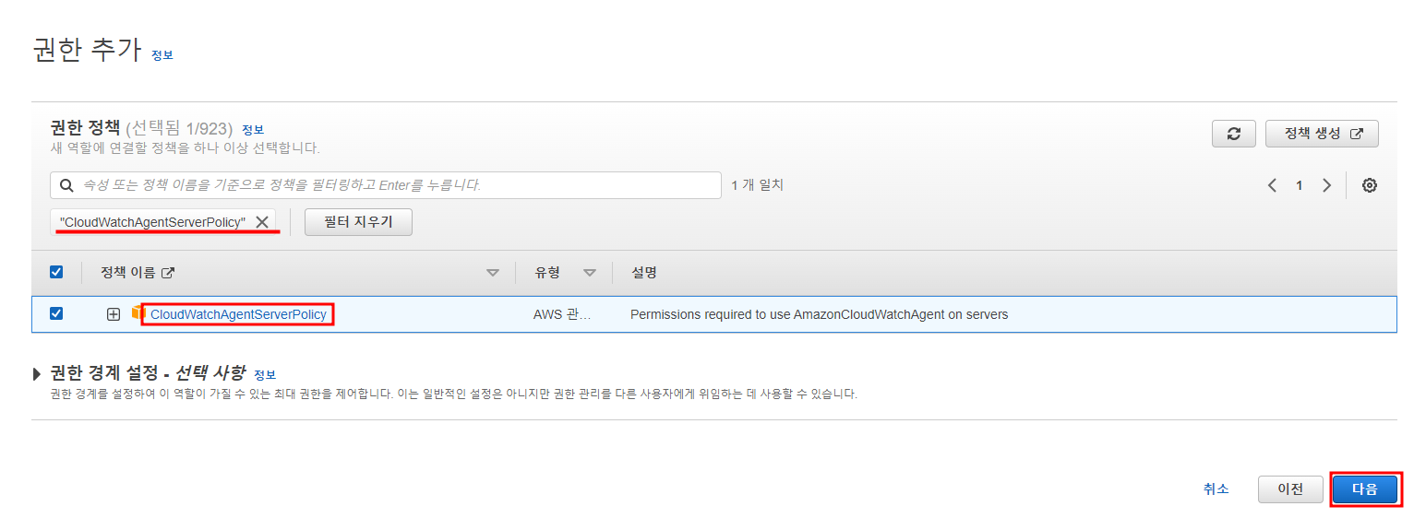Remove the CloudWatchAgentServerPolicy filter chip
The height and width of the screenshot is (518, 1414).
[262, 222]
